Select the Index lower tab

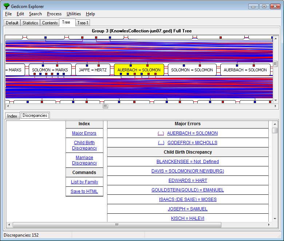tap(12, 116)
